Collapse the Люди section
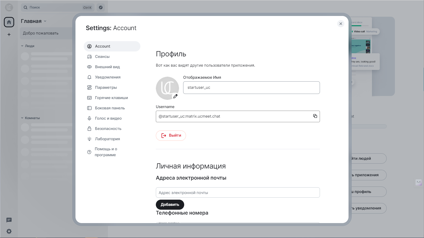Viewport: 424px width, 238px height. [22, 46]
